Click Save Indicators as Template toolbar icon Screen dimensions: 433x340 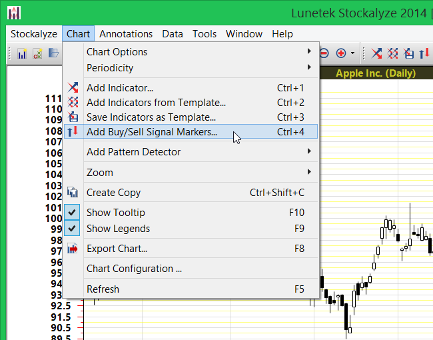(409, 53)
